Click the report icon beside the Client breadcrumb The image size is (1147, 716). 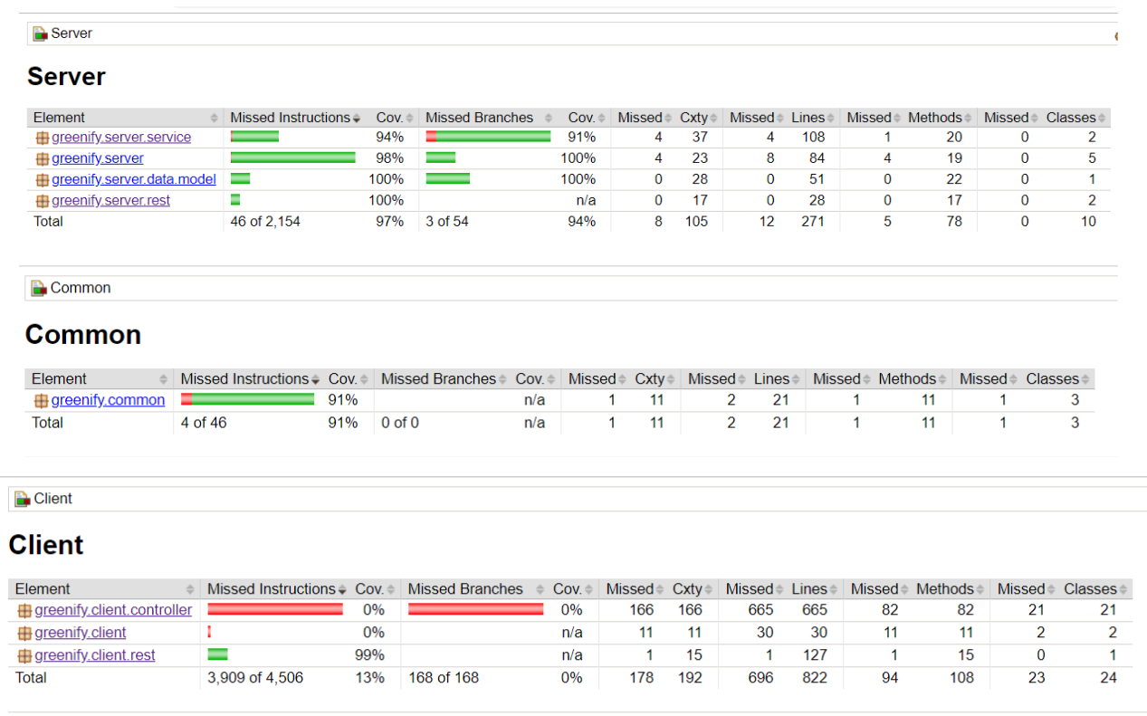tap(23, 500)
